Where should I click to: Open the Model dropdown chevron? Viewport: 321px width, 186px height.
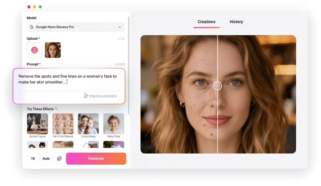[120, 27]
